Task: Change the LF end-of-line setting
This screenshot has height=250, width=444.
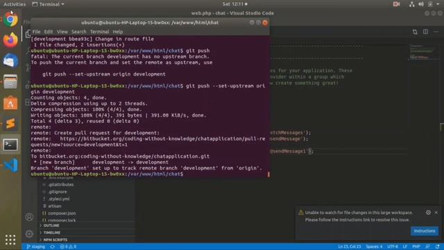Action: click(x=405, y=247)
